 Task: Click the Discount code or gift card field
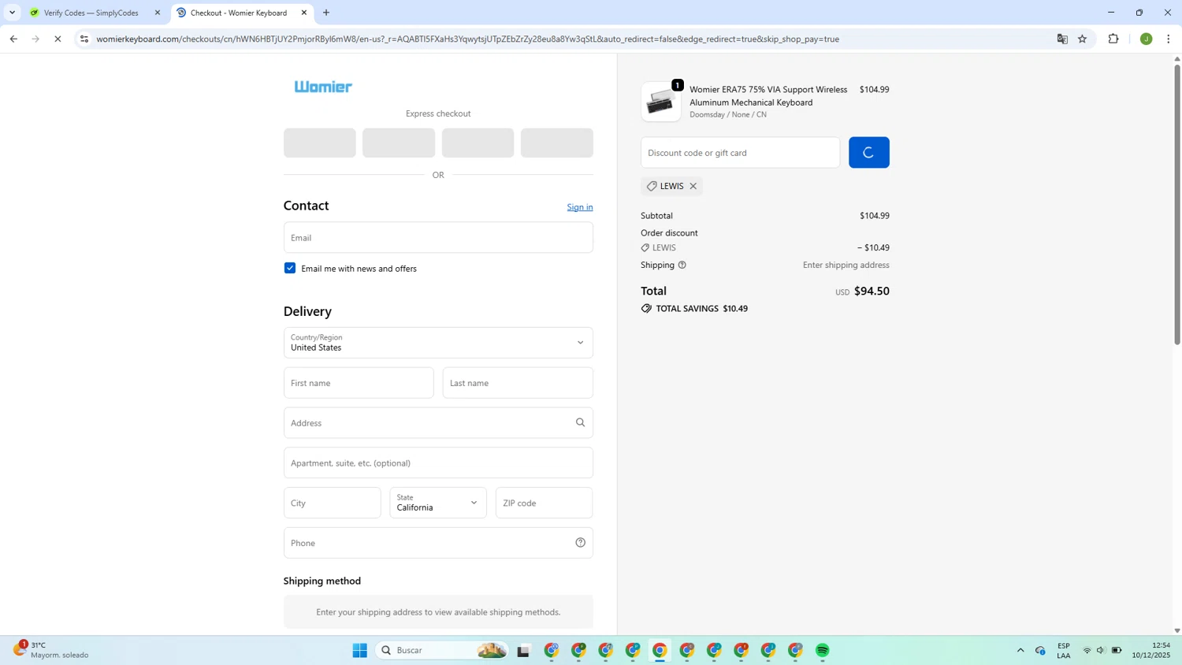tap(740, 153)
